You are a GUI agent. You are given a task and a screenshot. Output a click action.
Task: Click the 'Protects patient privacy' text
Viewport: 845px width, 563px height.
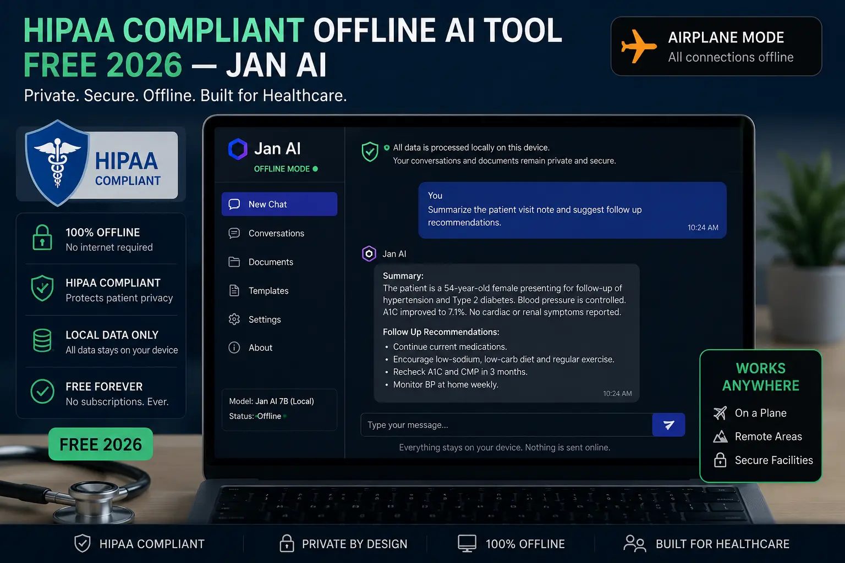tap(119, 298)
